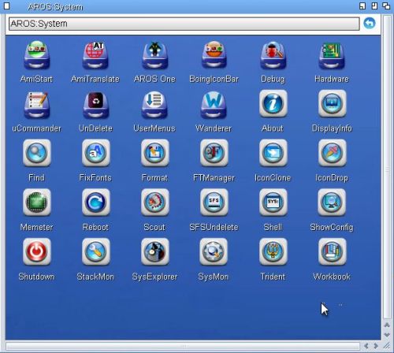Click the AROS:System path field
Image resolution: width=394 pixels, height=353 pixels.
(184, 24)
